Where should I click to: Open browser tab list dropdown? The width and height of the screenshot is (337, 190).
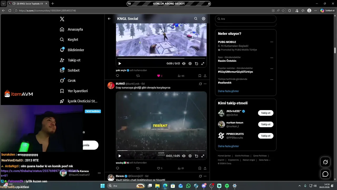point(3,4)
